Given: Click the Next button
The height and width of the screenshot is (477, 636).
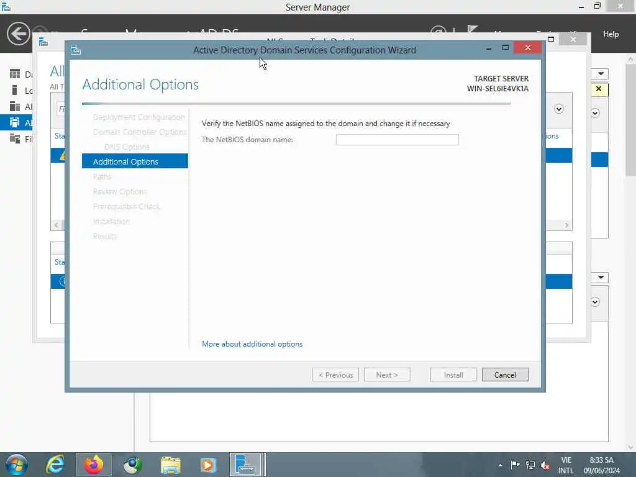Looking at the screenshot, I should coord(387,375).
